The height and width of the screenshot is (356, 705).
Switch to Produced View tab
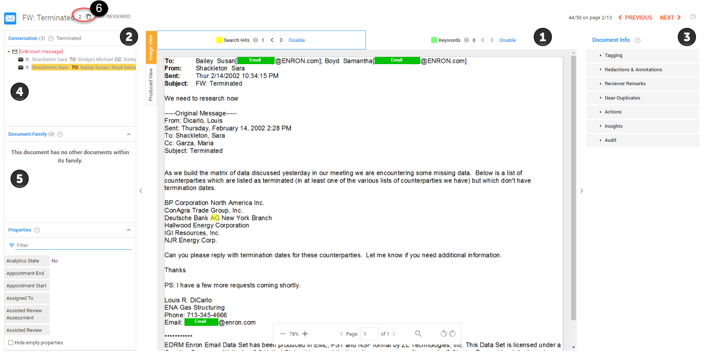pyautogui.click(x=151, y=85)
